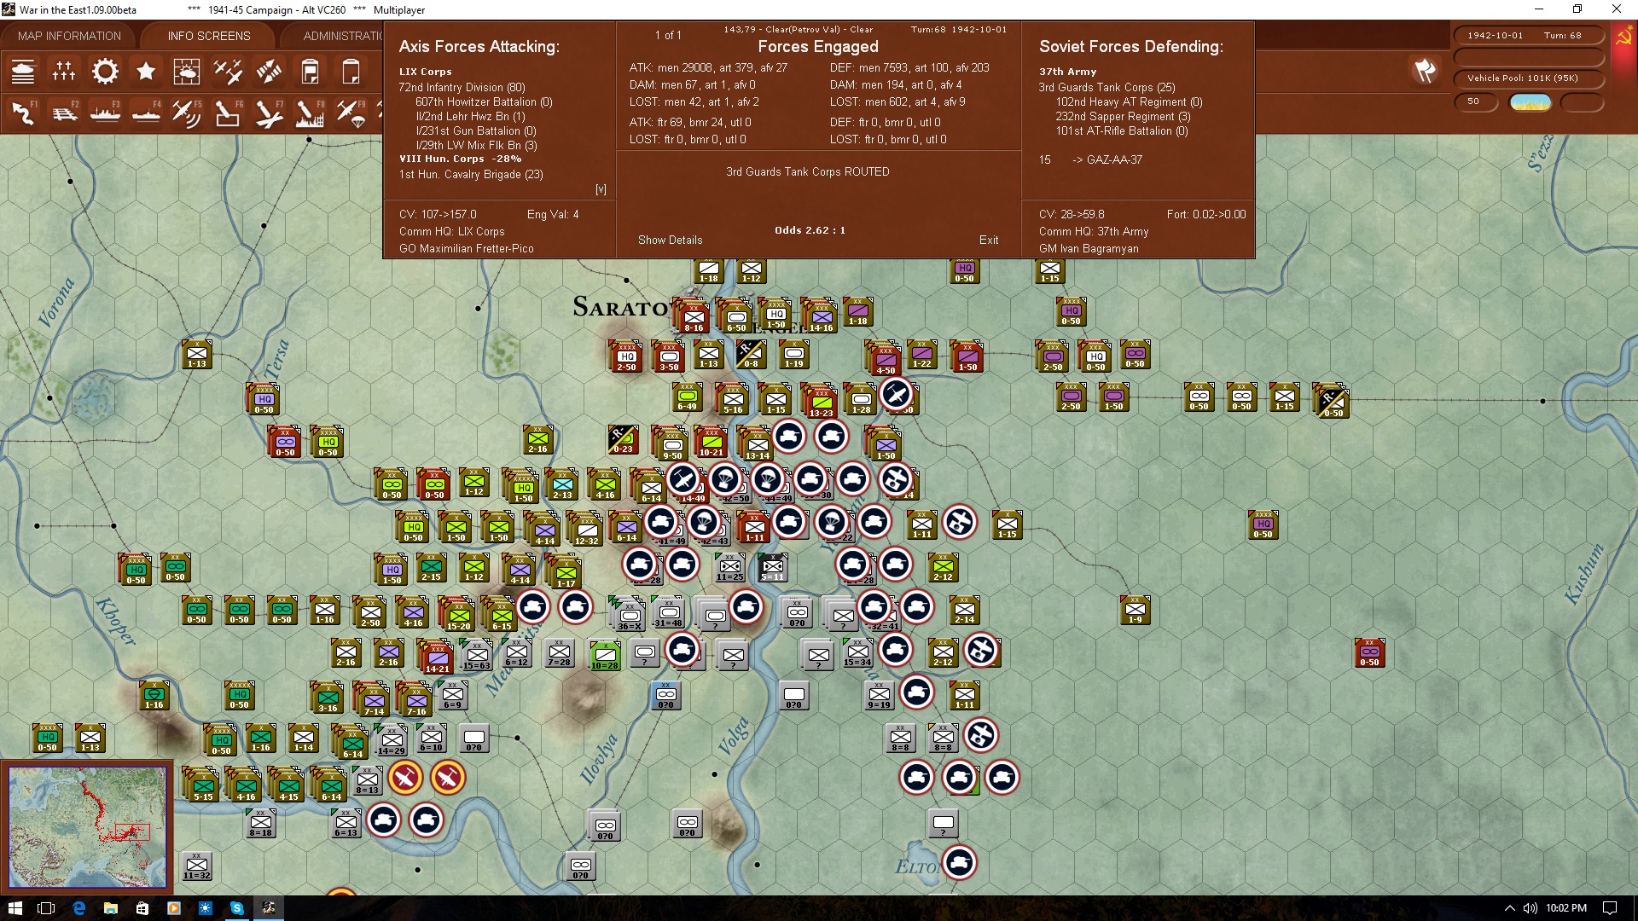The width and height of the screenshot is (1638, 921).
Task: Click 1st Hun. Cavalry Brigade entry
Action: [471, 174]
